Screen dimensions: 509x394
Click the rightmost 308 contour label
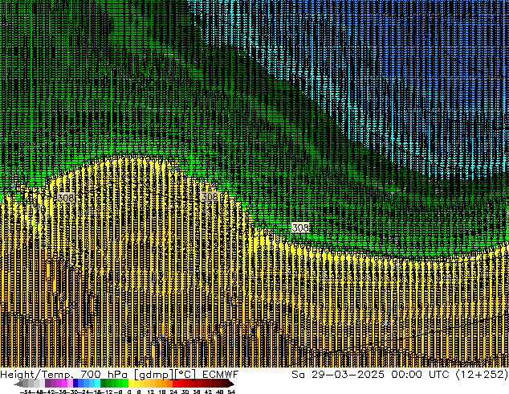tap(300, 228)
